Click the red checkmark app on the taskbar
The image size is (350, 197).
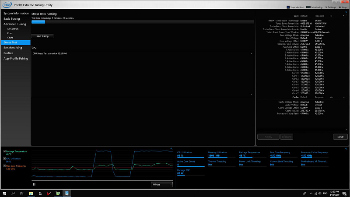coord(49,193)
